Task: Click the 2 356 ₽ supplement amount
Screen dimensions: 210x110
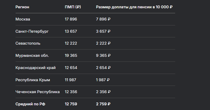Action: pos(103,92)
